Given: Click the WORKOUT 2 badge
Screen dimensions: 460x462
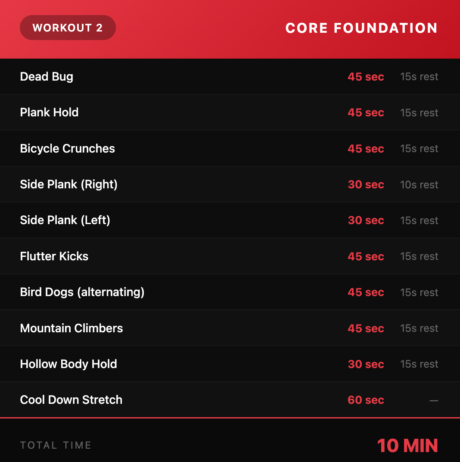Looking at the screenshot, I should pos(68,28).
